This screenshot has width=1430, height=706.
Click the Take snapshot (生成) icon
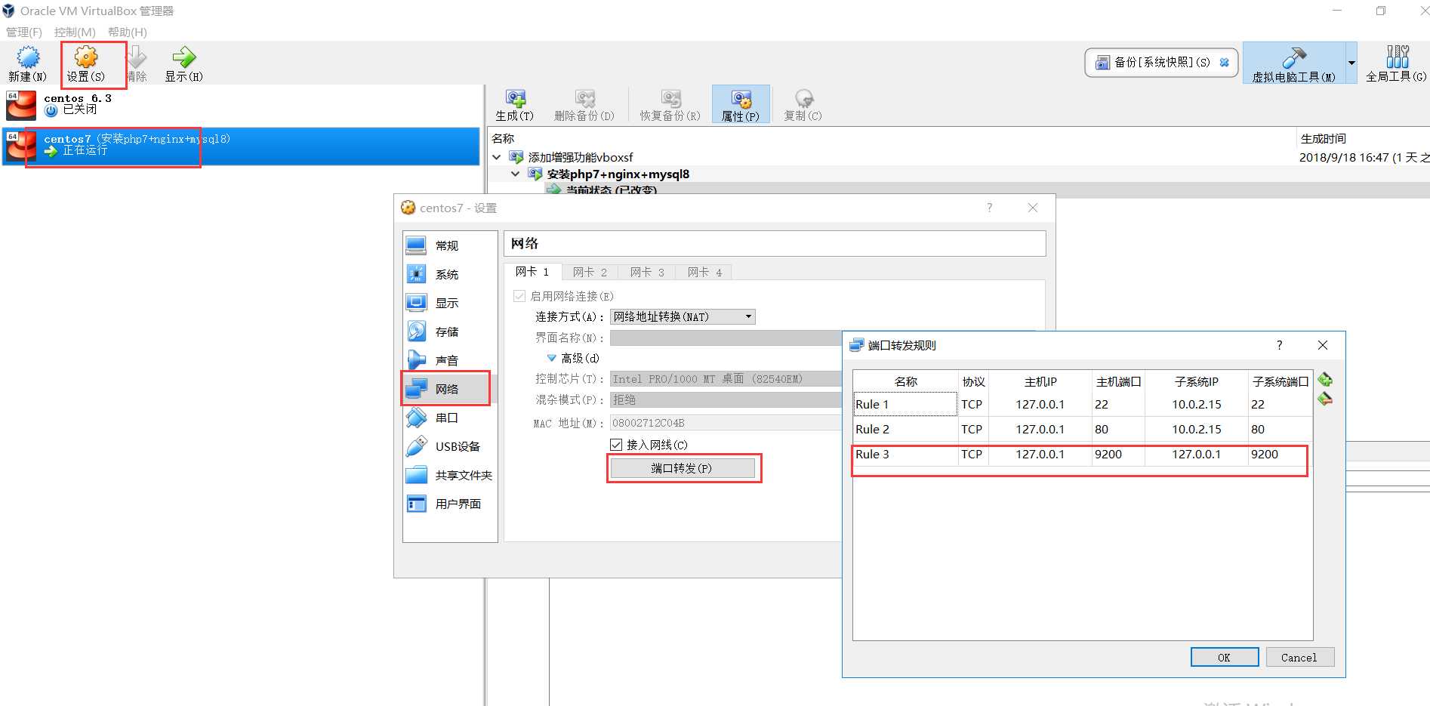pos(514,104)
